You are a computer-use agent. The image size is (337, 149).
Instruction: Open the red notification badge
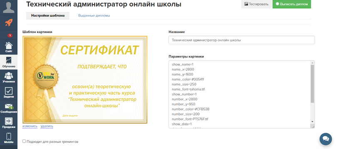point(10,35)
